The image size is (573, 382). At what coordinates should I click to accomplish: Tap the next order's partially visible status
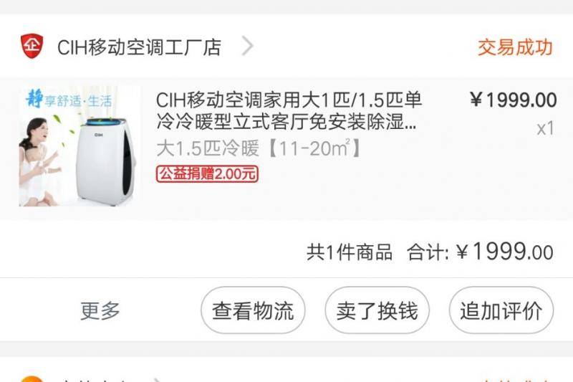tap(515, 380)
